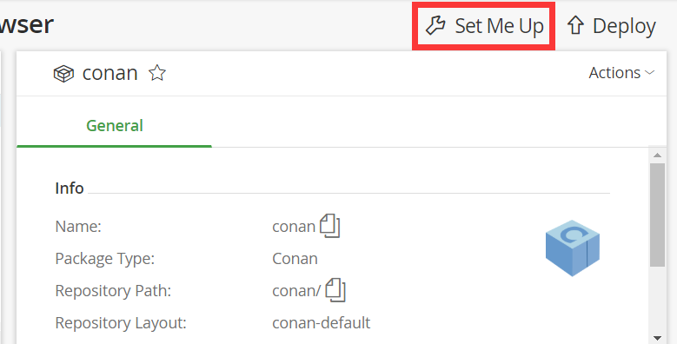Copy the repository Name value
The image size is (677, 344).
[x=330, y=226]
